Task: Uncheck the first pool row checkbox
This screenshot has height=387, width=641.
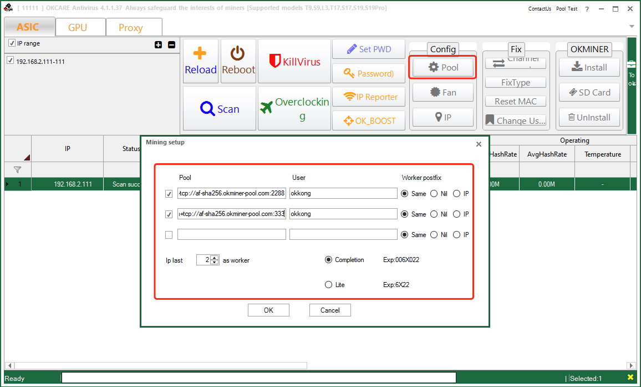Action: click(x=169, y=194)
